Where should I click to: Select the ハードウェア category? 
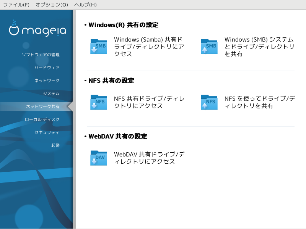(47, 68)
